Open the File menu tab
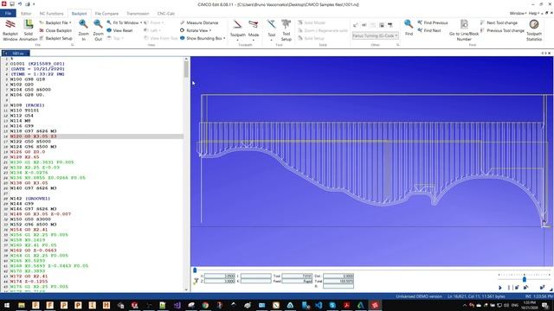 [x=8, y=14]
